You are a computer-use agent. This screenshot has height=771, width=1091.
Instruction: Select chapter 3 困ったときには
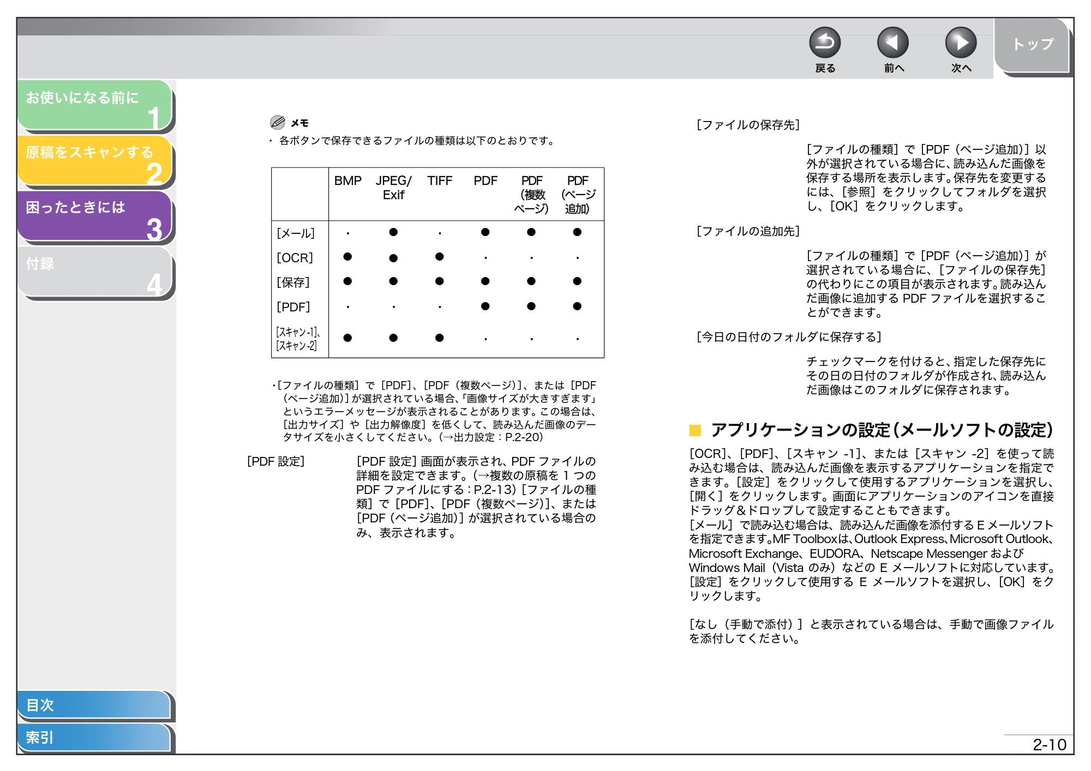pyautogui.click(x=95, y=215)
